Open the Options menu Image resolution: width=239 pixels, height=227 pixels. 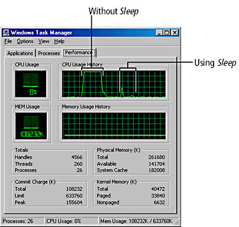25,41
